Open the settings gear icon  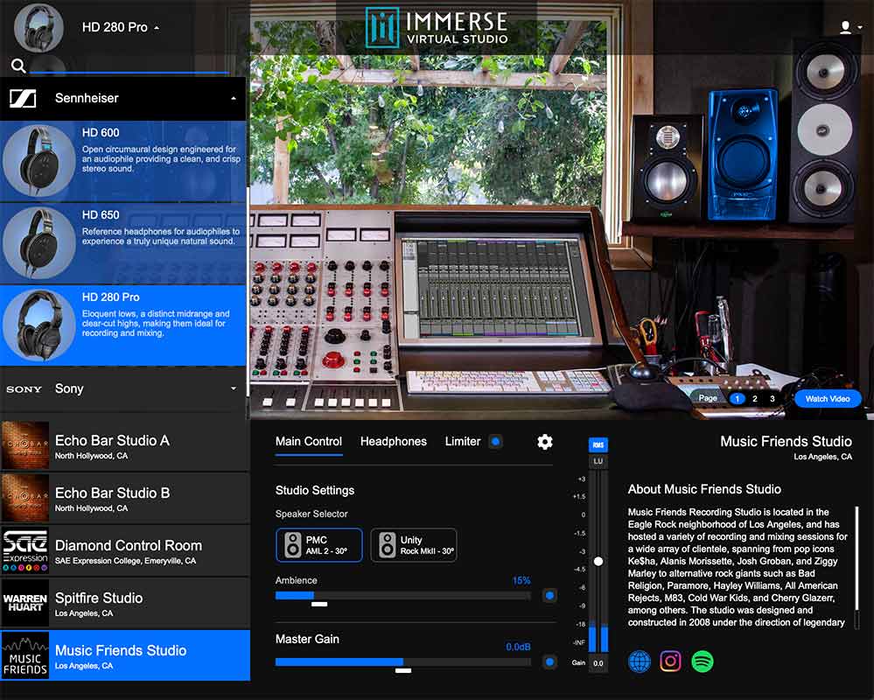pyautogui.click(x=545, y=443)
